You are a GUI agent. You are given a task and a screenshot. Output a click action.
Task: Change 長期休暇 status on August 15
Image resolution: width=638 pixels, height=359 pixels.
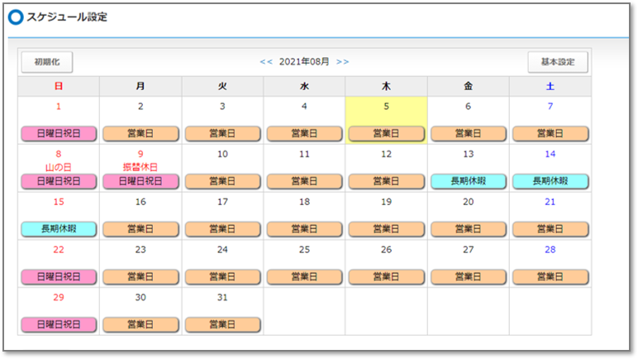click(x=59, y=228)
